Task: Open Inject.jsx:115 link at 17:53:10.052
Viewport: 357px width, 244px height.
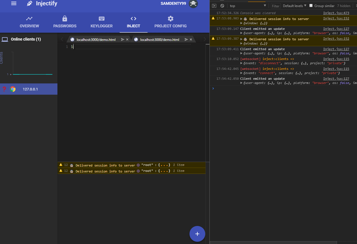Action: [x=336, y=59]
